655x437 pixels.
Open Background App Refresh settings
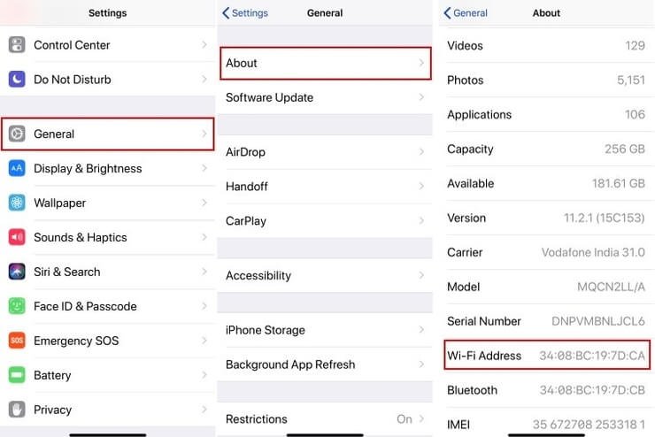[x=325, y=364]
